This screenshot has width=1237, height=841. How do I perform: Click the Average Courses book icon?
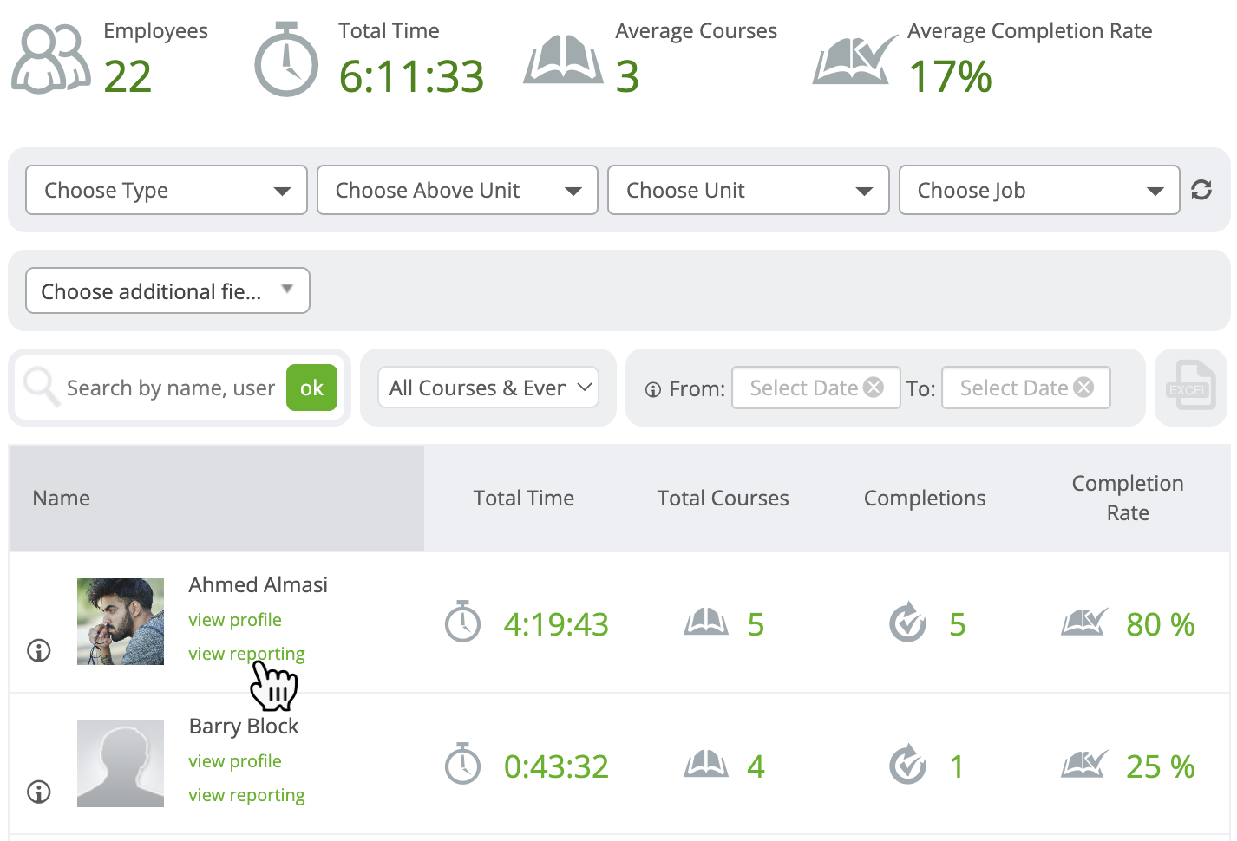point(563,59)
